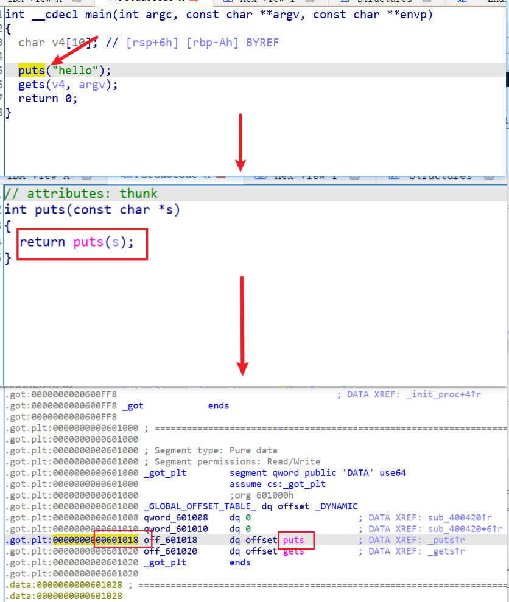Click the char v4[10] variable declaration
Viewport: 509px width, 602px height.
tap(58, 43)
